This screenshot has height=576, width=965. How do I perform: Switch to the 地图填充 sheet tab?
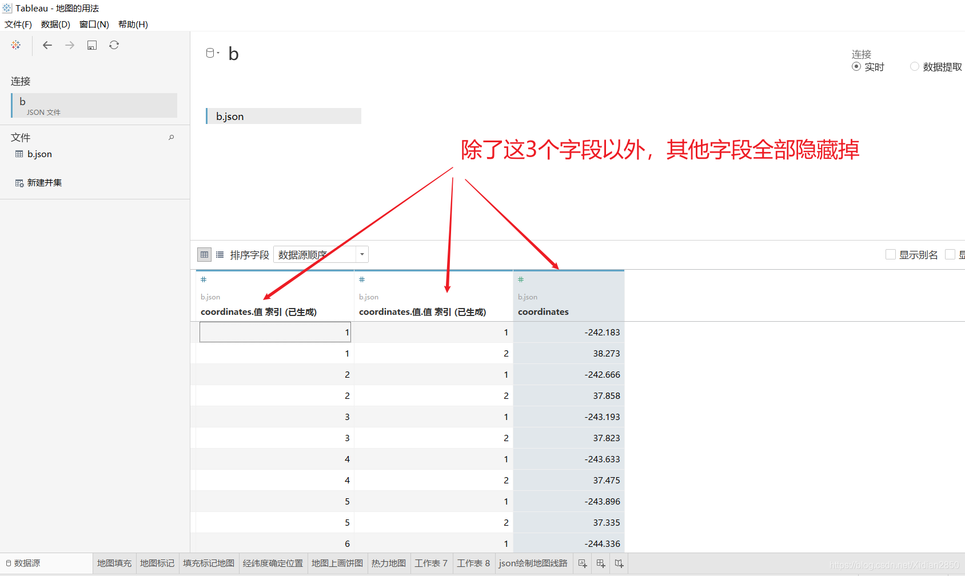click(114, 563)
